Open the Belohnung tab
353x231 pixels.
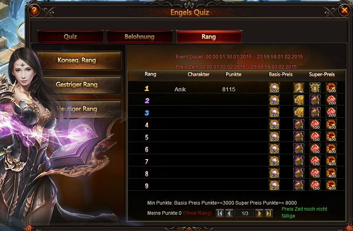tap(139, 37)
